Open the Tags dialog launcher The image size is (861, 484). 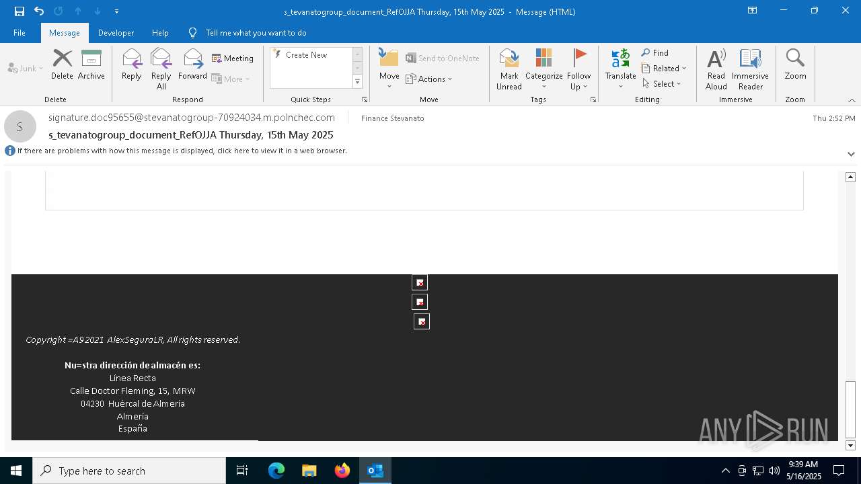point(593,99)
